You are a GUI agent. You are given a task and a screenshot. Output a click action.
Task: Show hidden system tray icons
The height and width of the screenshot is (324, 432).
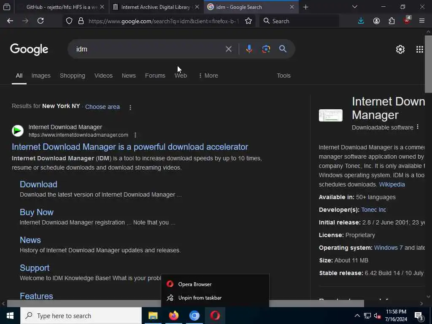pos(357,316)
